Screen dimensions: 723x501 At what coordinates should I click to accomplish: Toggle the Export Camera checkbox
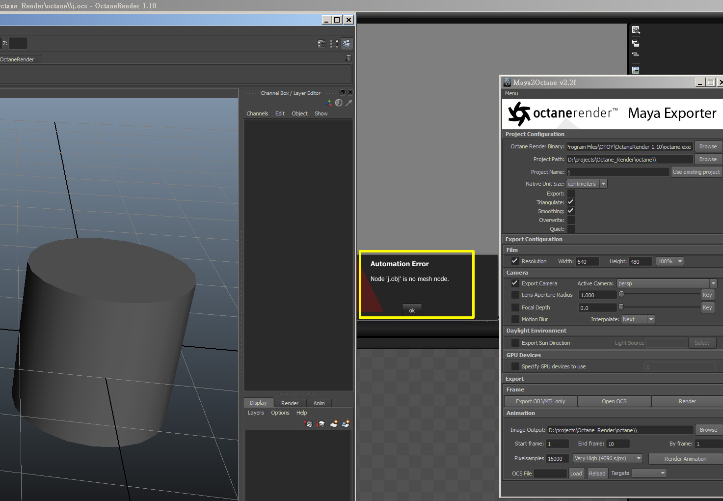point(515,283)
